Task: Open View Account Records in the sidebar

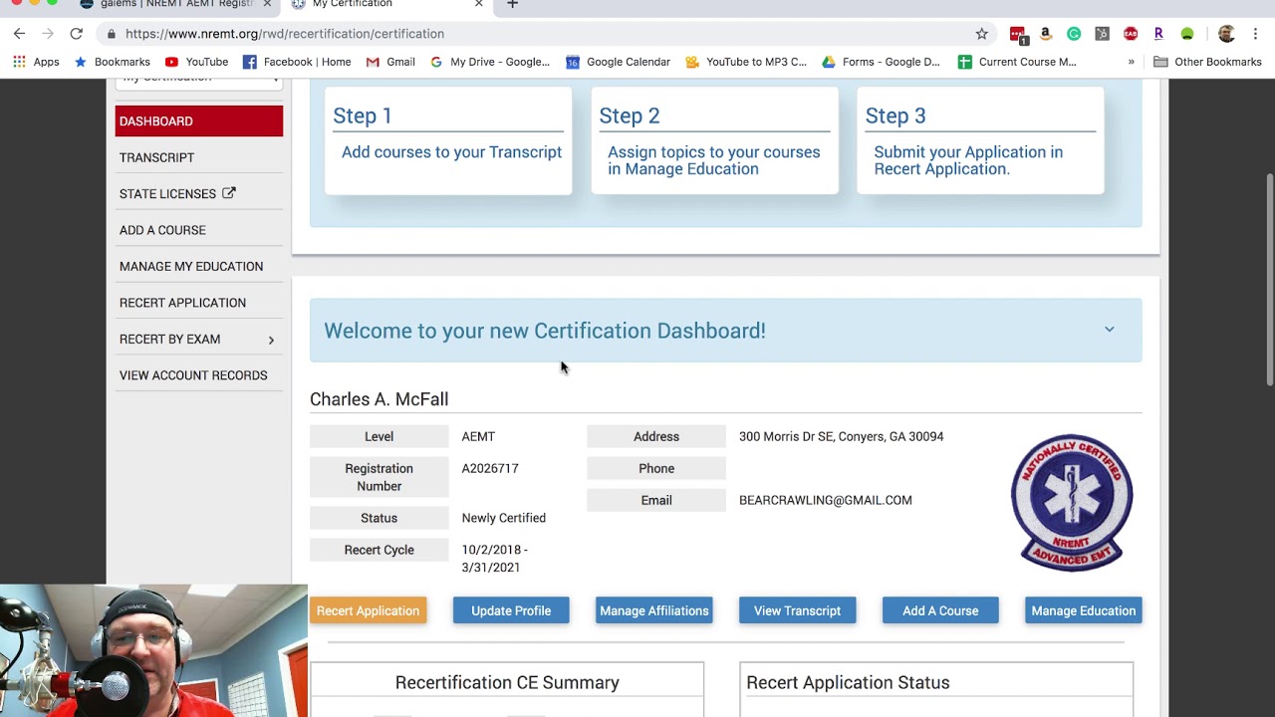Action: point(193,375)
